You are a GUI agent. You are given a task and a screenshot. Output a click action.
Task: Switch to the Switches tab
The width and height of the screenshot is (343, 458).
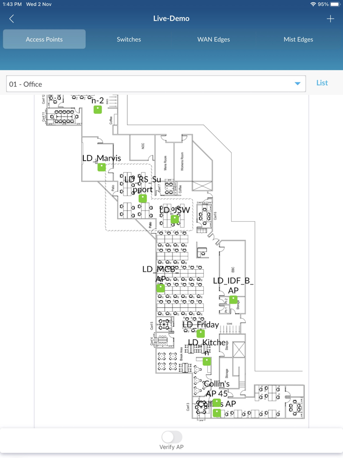(129, 39)
